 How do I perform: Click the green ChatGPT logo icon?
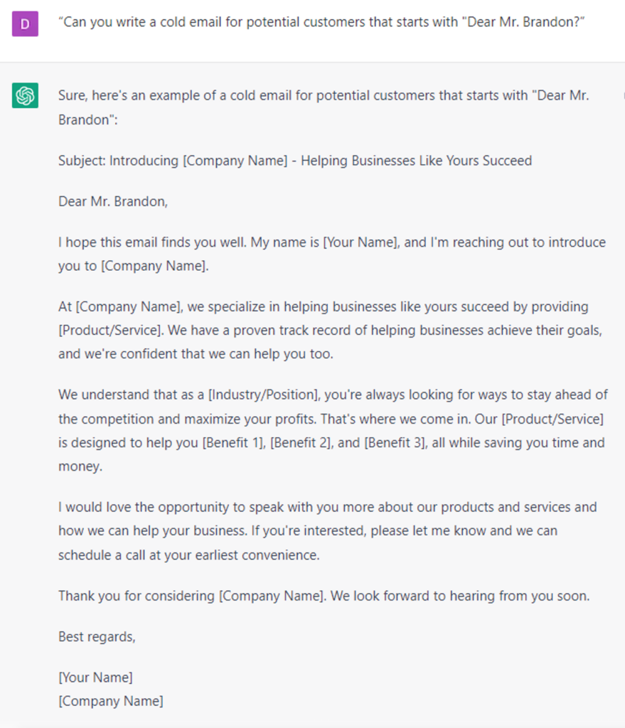pos(25,95)
